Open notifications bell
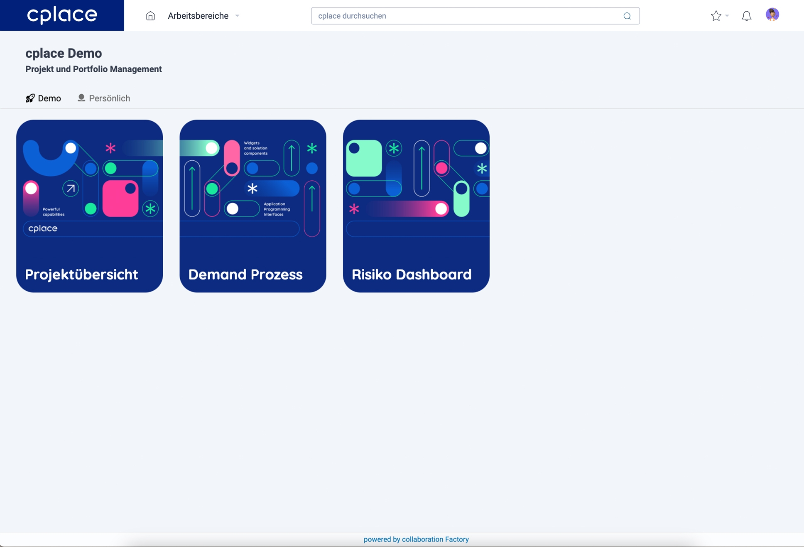The width and height of the screenshot is (804, 547). pyautogui.click(x=746, y=16)
